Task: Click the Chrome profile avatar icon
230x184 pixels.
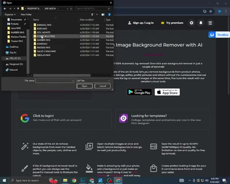Action: pyautogui.click(x=219, y=11)
